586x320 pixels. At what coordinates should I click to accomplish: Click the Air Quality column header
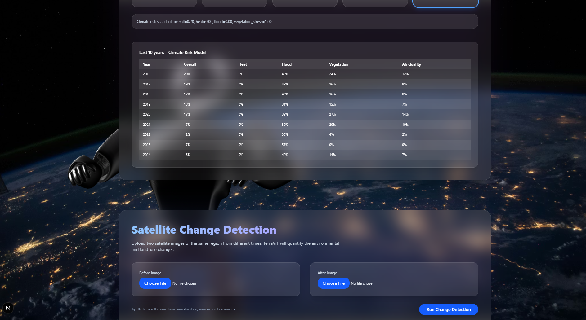[x=411, y=64]
